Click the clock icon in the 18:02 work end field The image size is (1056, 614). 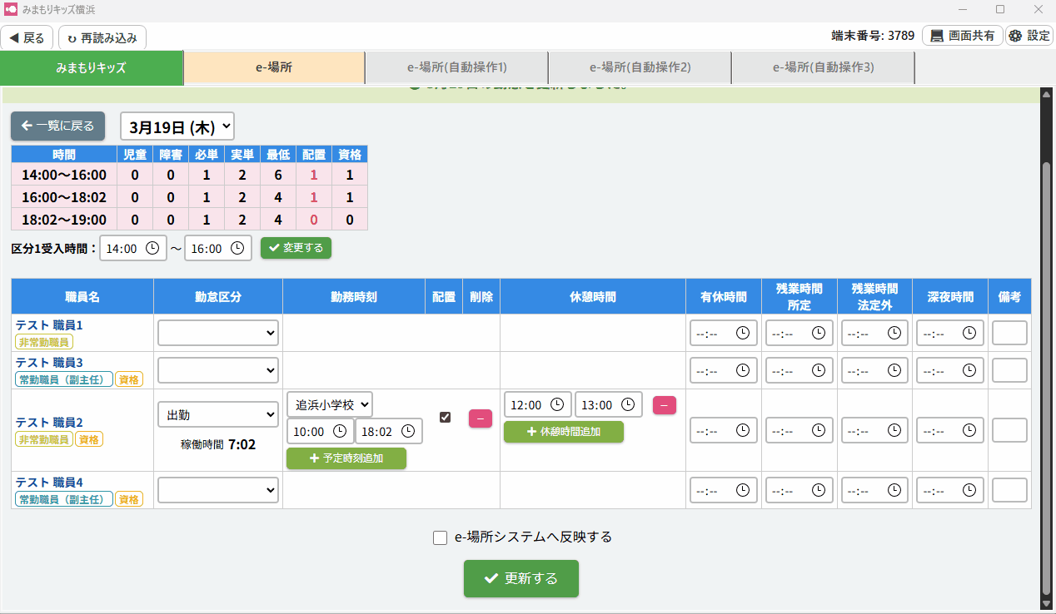[x=408, y=431]
